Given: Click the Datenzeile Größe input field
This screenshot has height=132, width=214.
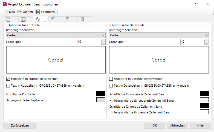Looking at the screenshot, I should point(192,42).
